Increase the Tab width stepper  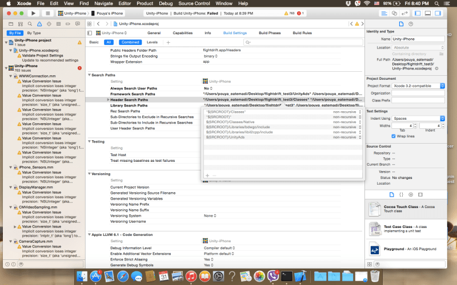click(415, 124)
